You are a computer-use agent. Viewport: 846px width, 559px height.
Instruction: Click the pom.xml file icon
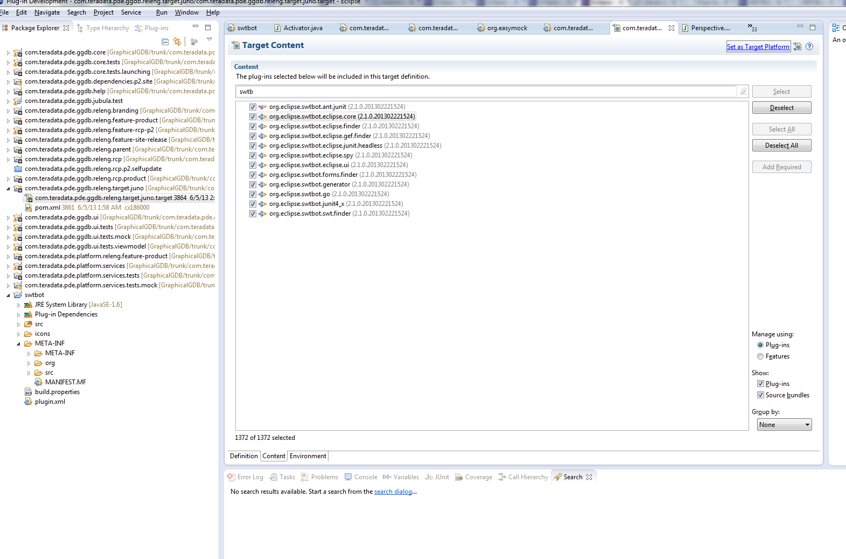(29, 208)
